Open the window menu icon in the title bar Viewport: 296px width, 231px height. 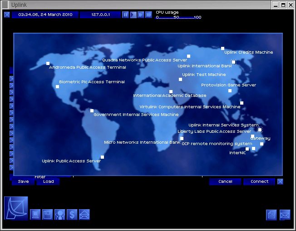tap(5, 5)
